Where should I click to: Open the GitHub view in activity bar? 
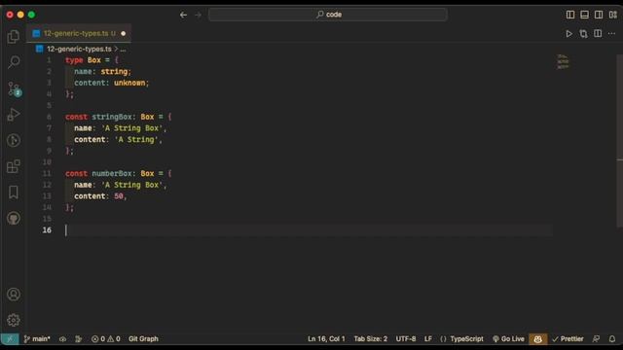pos(14,218)
